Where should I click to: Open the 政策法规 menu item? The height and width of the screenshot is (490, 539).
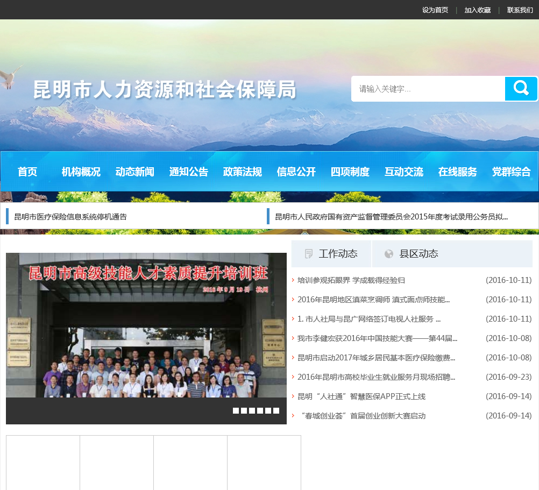pyautogui.click(x=243, y=172)
